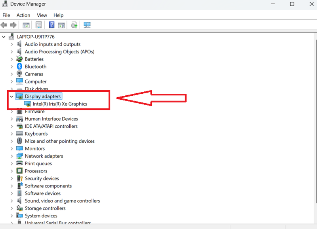Image resolution: width=317 pixels, height=229 pixels.
Task: Collapse the Display adapters category
Action: point(11,97)
